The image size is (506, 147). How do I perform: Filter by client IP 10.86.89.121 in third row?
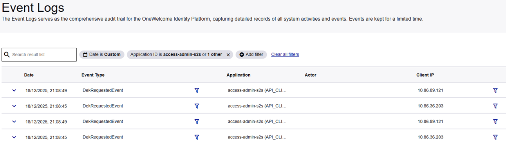(x=495, y=122)
